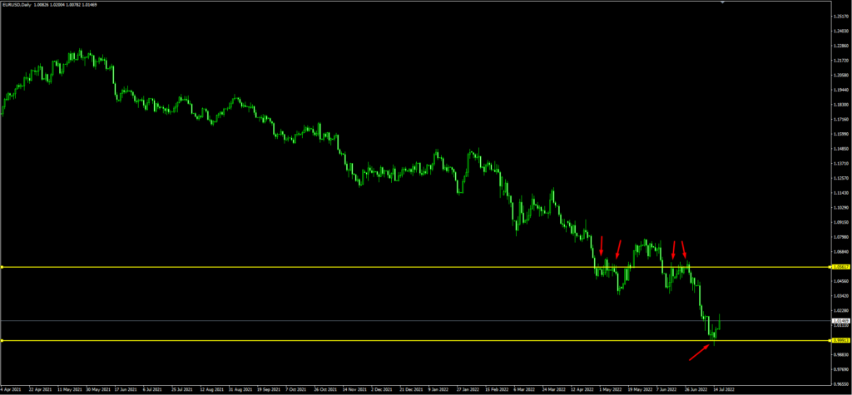The width and height of the screenshot is (852, 395).
Task: Click the 0.96550 price scale value
Action: pyautogui.click(x=840, y=384)
